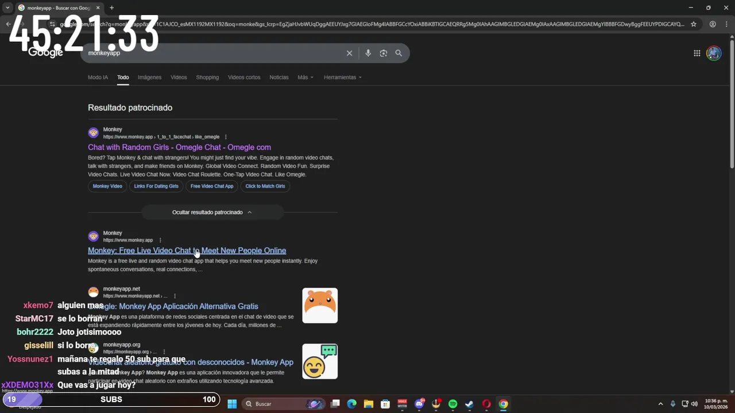
Task: Select the Todo results tab
Action: pyautogui.click(x=123, y=77)
